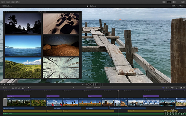Show the browser layout button

[x=164, y=2]
